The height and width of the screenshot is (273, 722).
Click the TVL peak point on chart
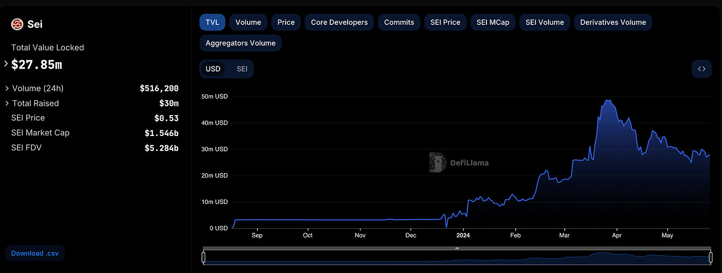pos(608,100)
